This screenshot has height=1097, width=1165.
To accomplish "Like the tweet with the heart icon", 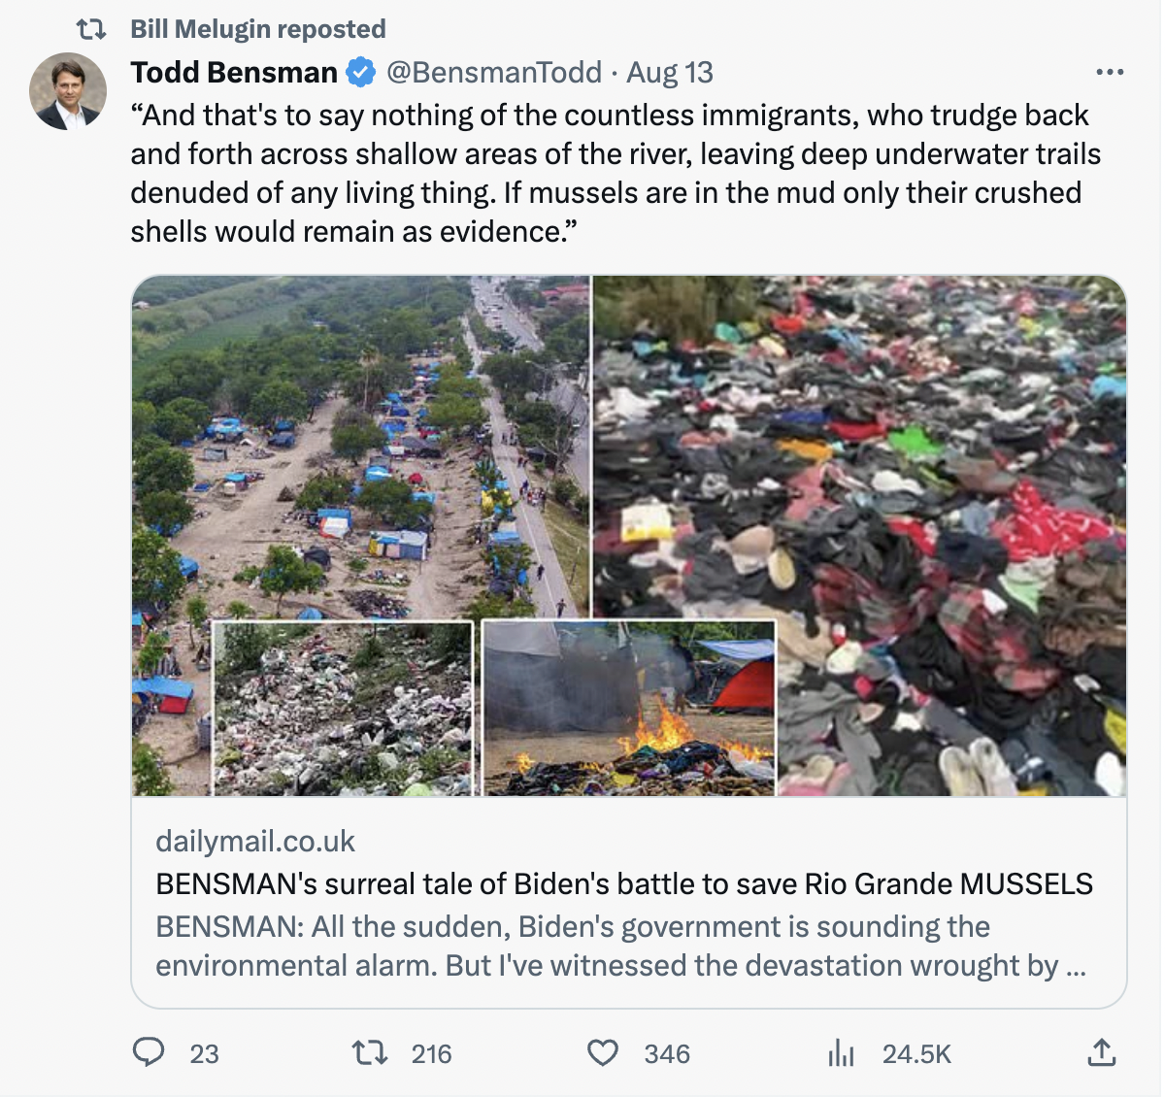I will click(603, 1053).
